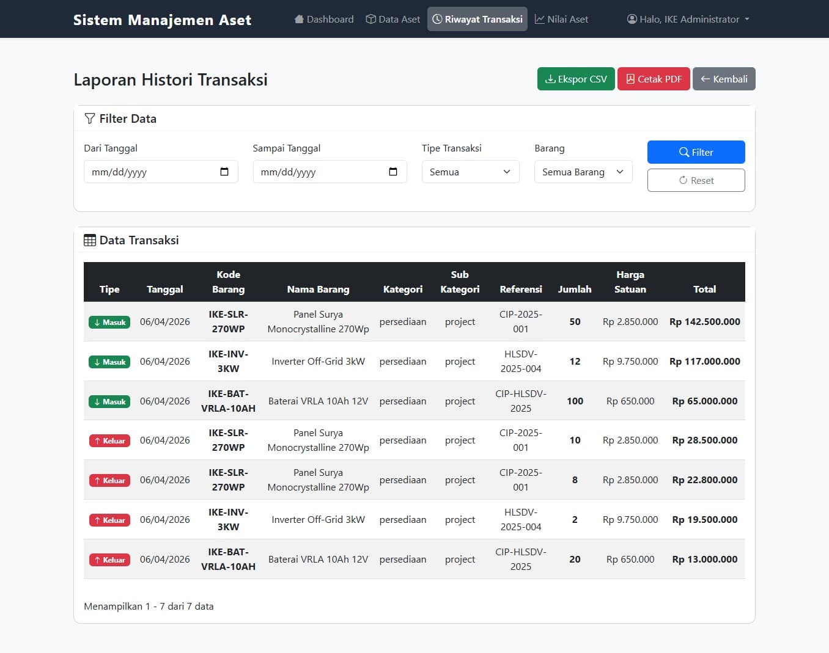
Task: Clear filters with the Reset button
Action: (x=696, y=180)
